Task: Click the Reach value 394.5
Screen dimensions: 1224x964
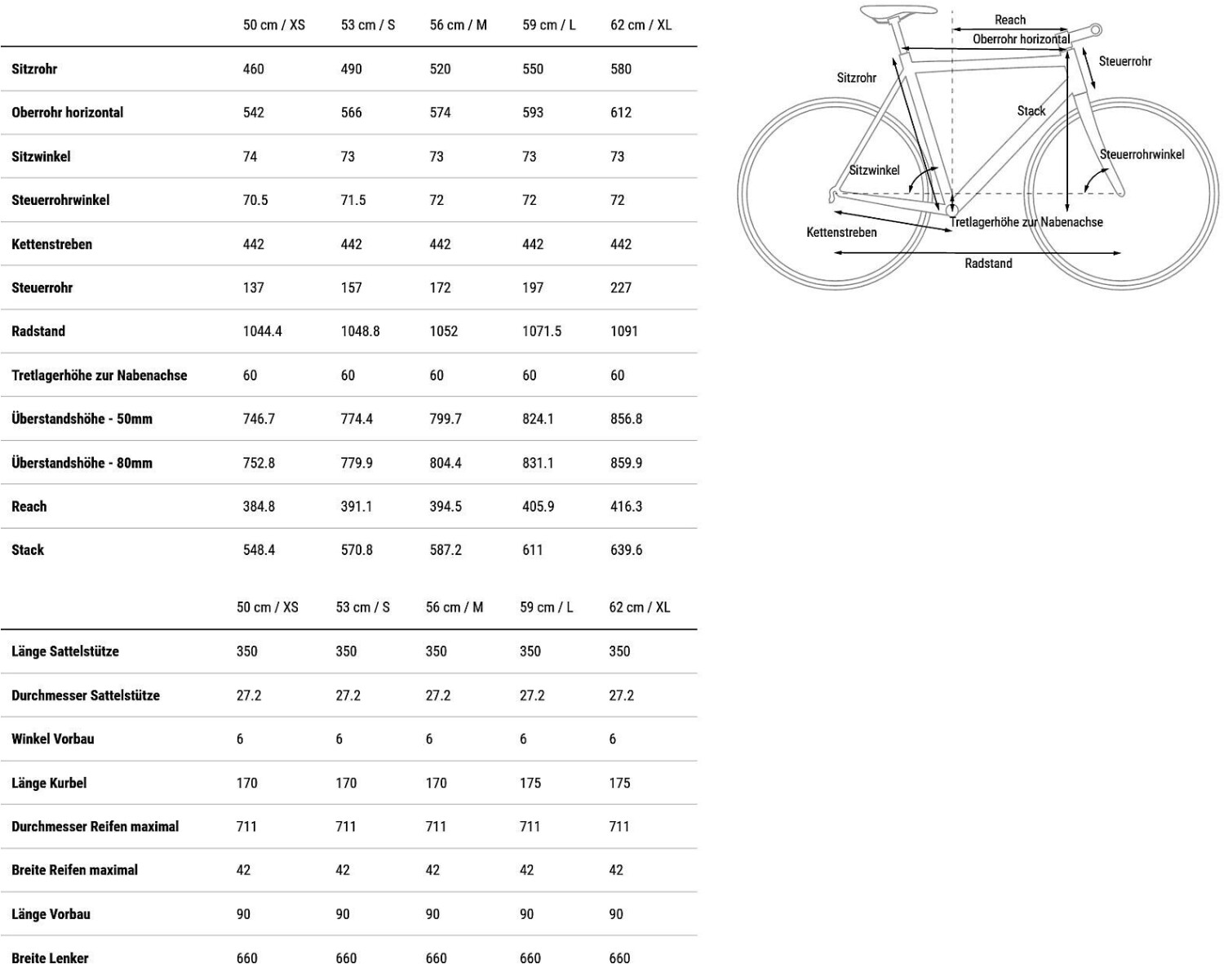Action: 446,507
